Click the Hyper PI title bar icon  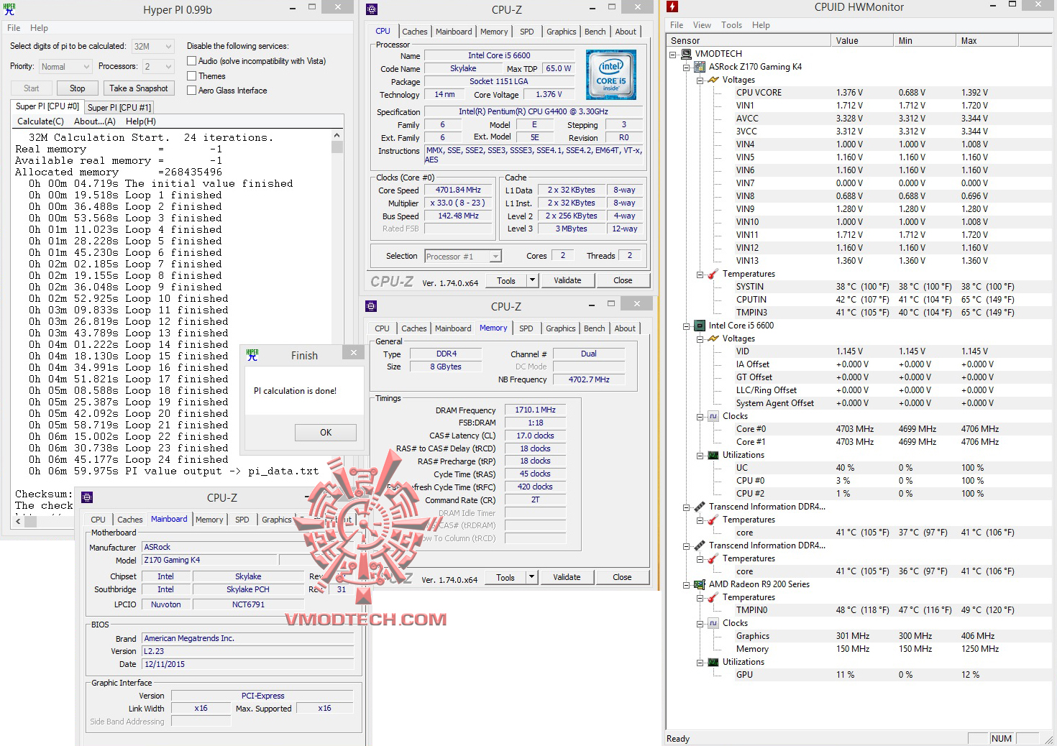9,9
